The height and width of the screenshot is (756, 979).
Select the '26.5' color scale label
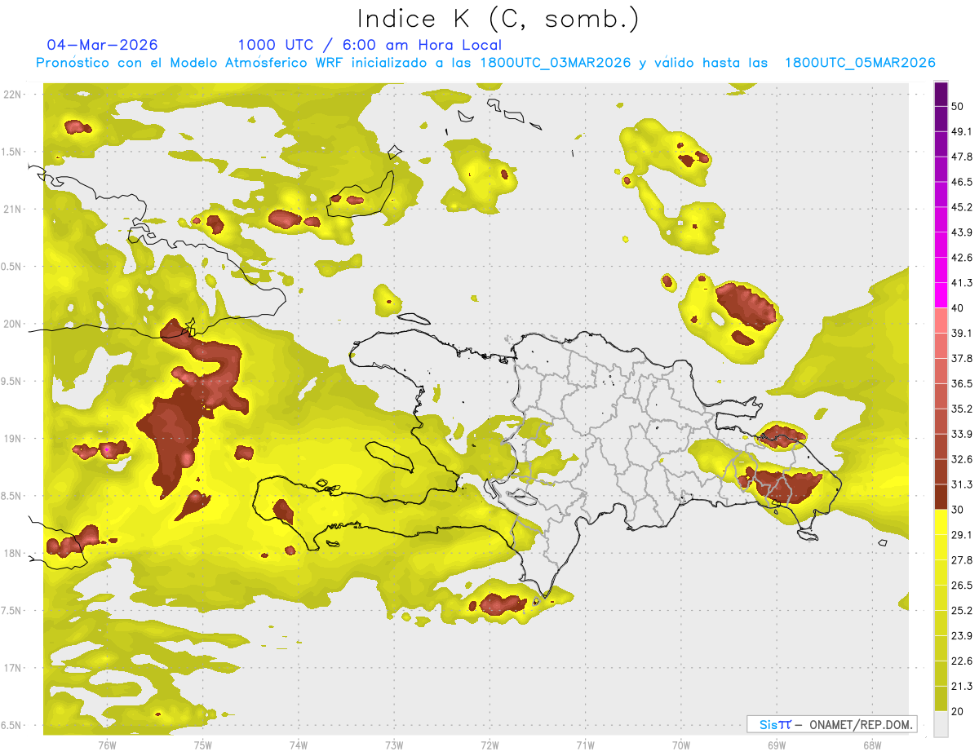tap(962, 586)
